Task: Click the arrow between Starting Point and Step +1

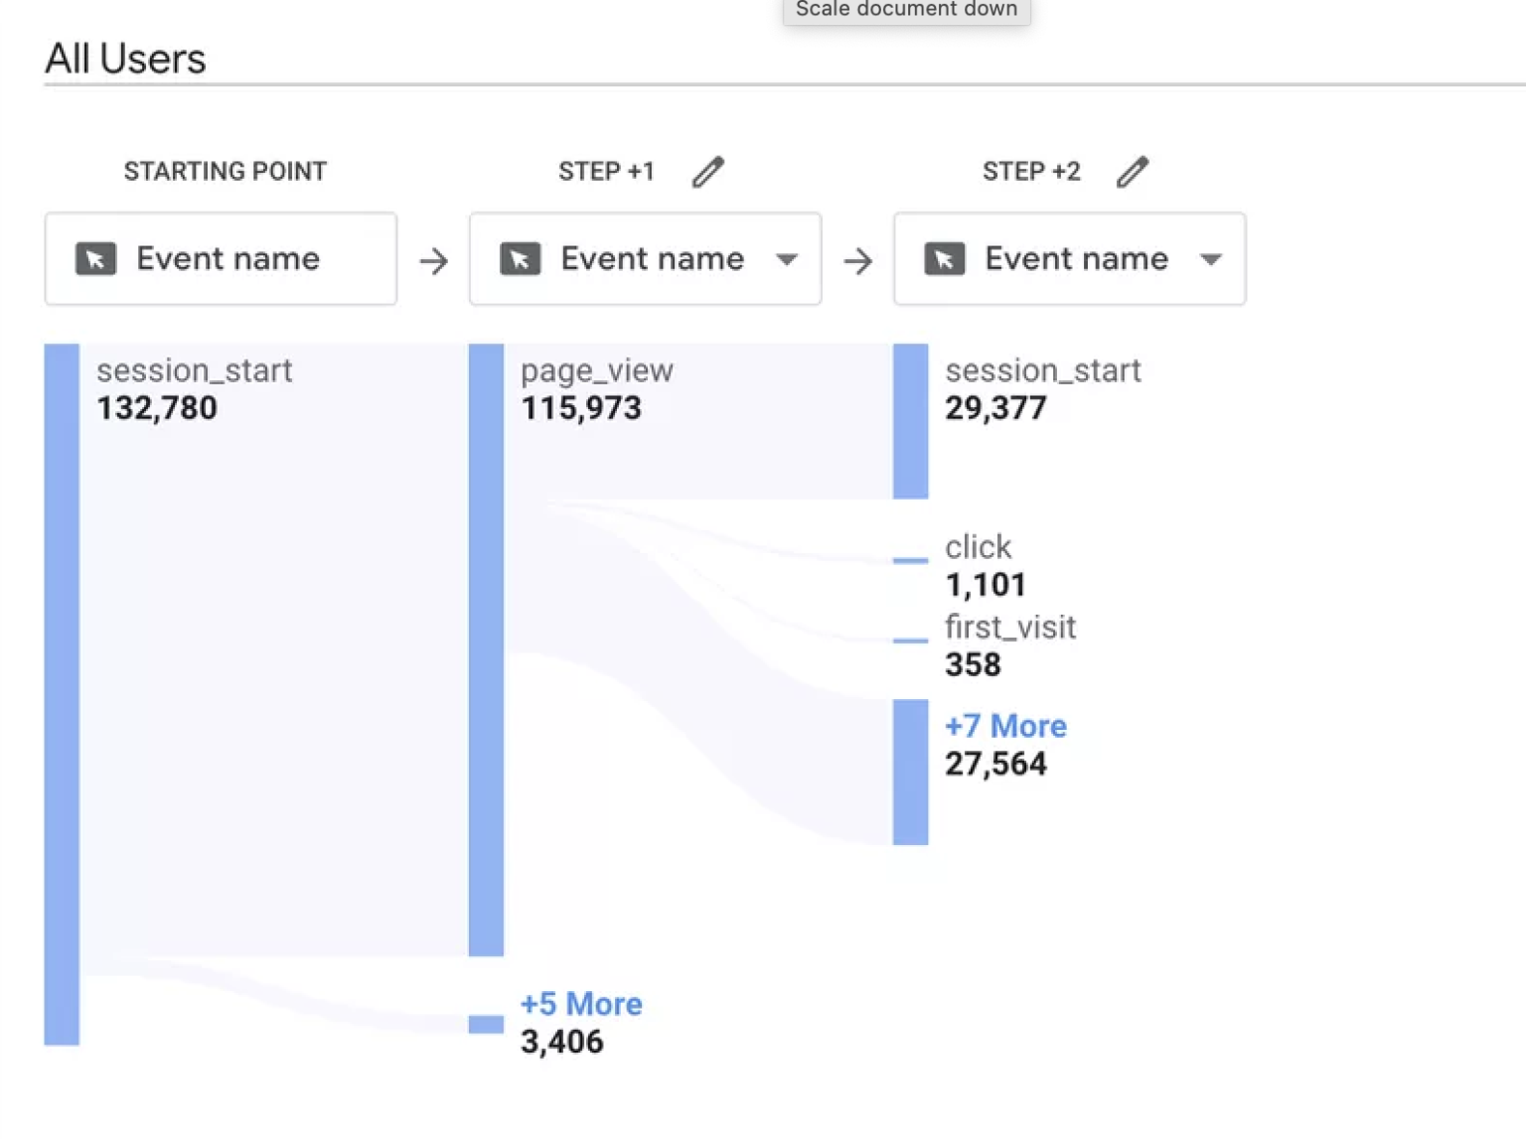Action: pyautogui.click(x=433, y=259)
